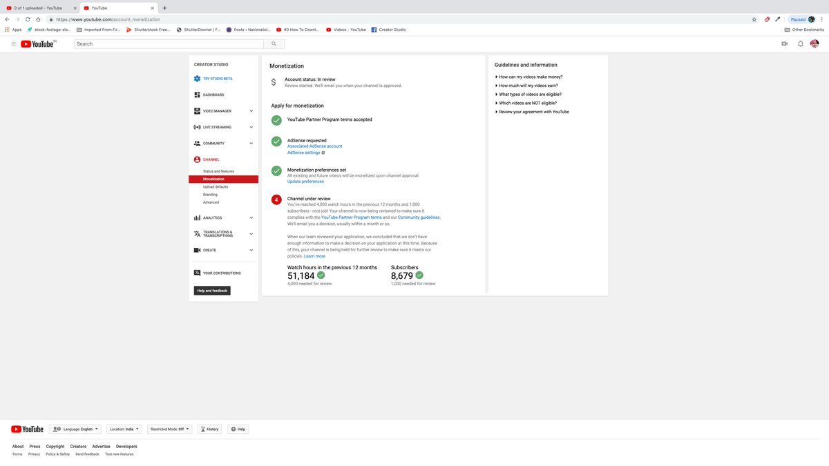Open the YouTube account avatar menu
The width and height of the screenshot is (829, 466).
tap(814, 43)
